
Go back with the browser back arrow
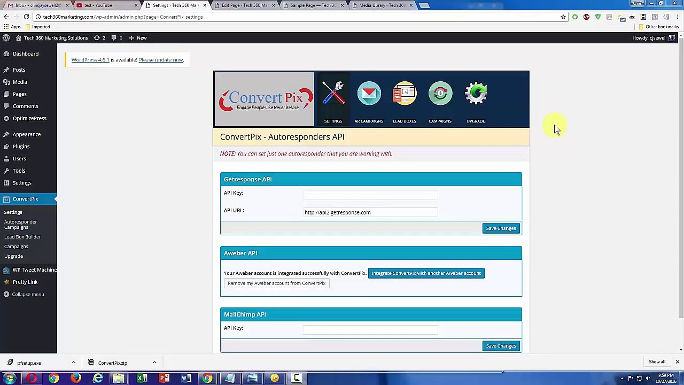pyautogui.click(x=6, y=17)
